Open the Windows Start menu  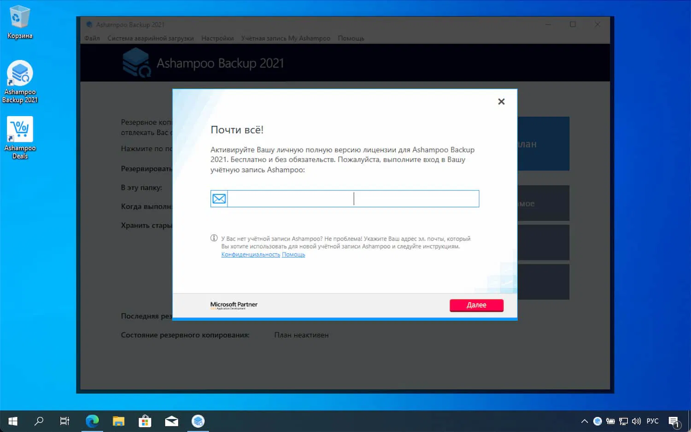coord(13,421)
